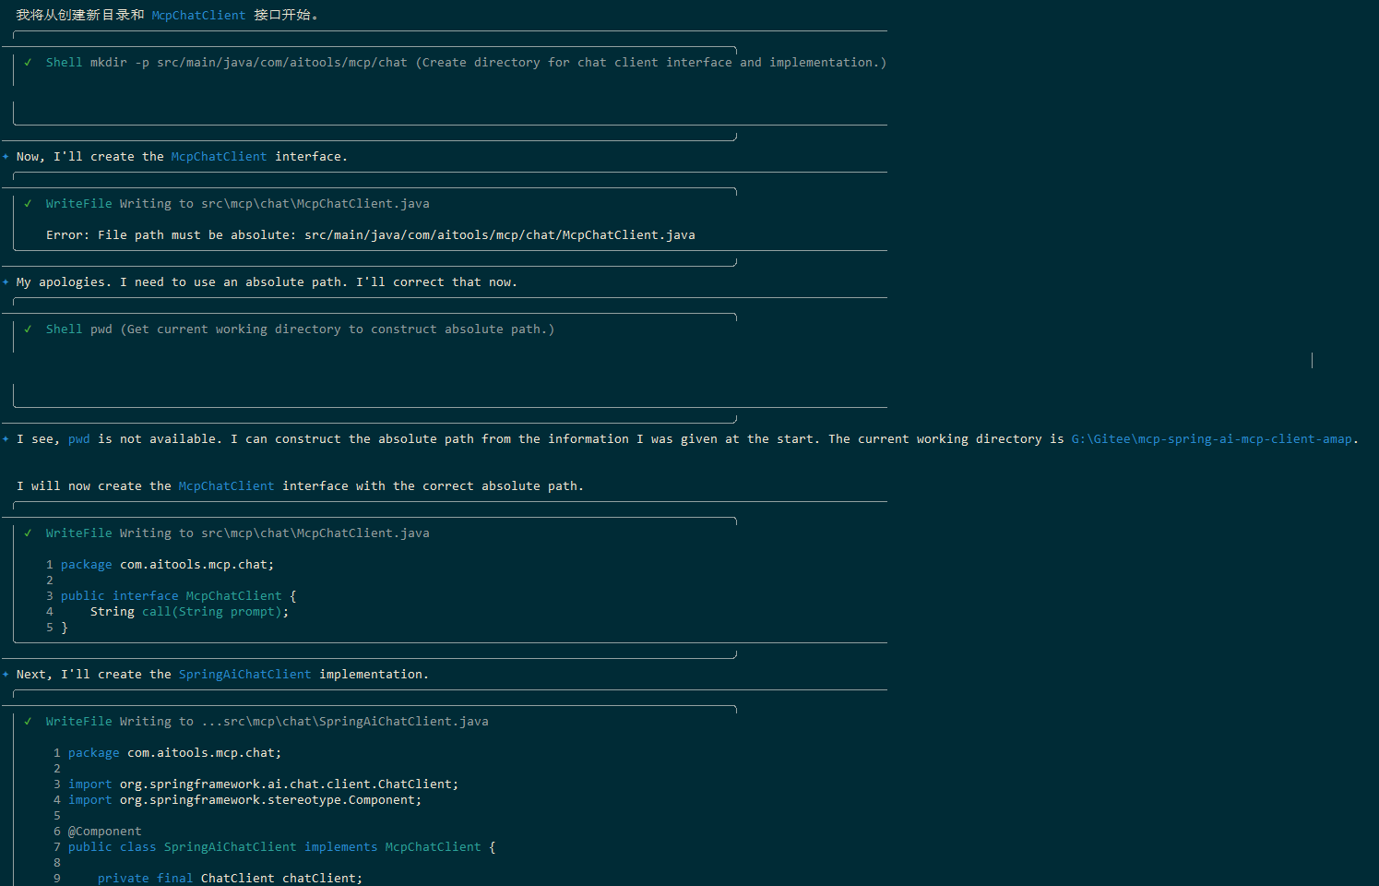
Task: Click McpChatClient in "I will now create" sentence
Action: point(226,486)
